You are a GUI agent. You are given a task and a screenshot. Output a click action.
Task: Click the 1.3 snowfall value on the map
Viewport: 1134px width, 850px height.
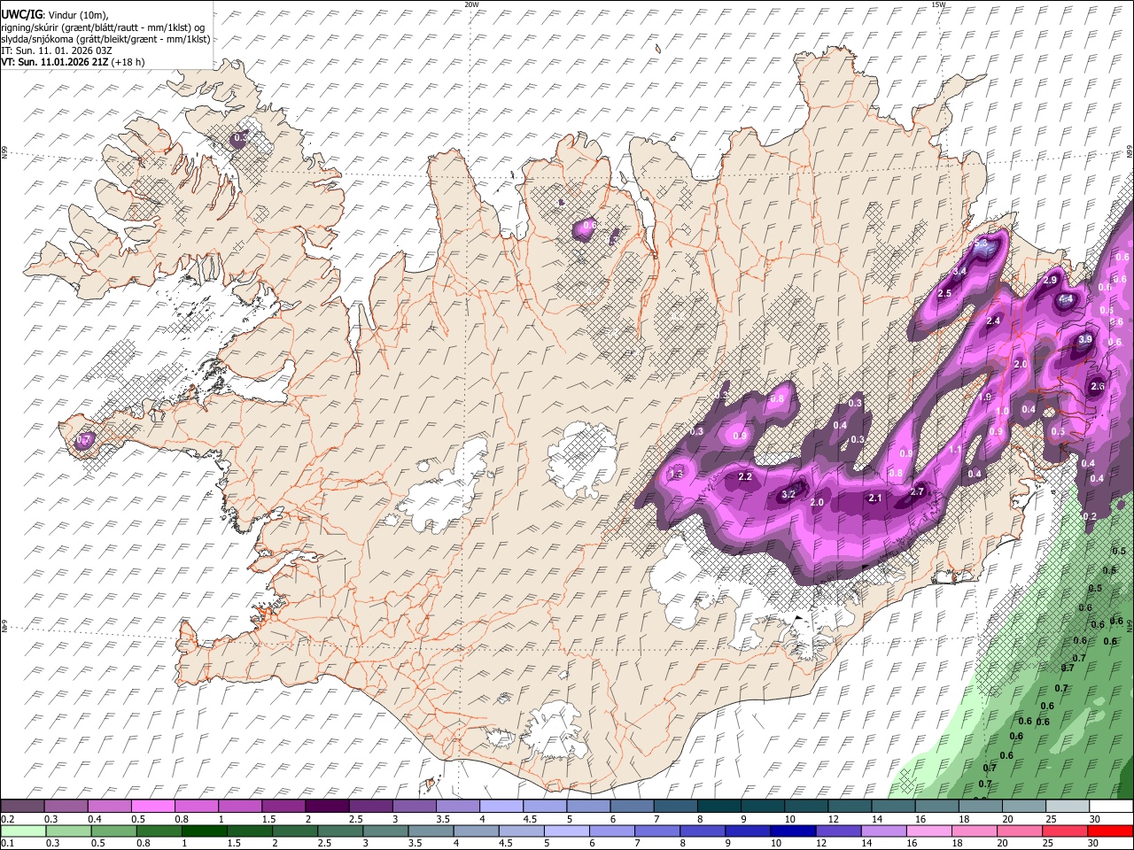(x=676, y=474)
